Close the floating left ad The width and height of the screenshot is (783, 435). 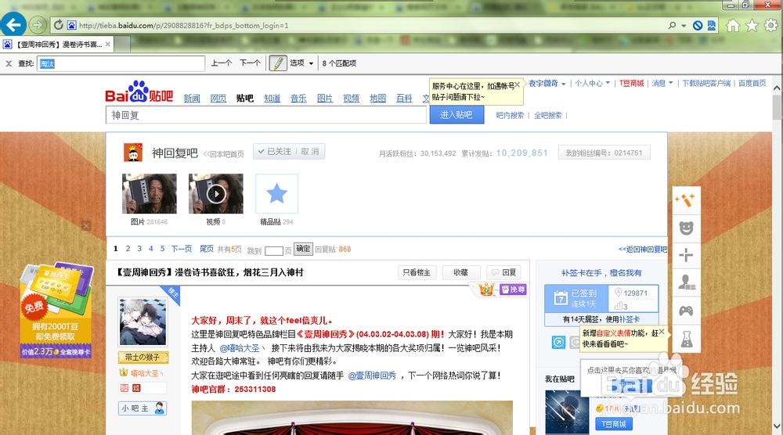tap(86, 225)
